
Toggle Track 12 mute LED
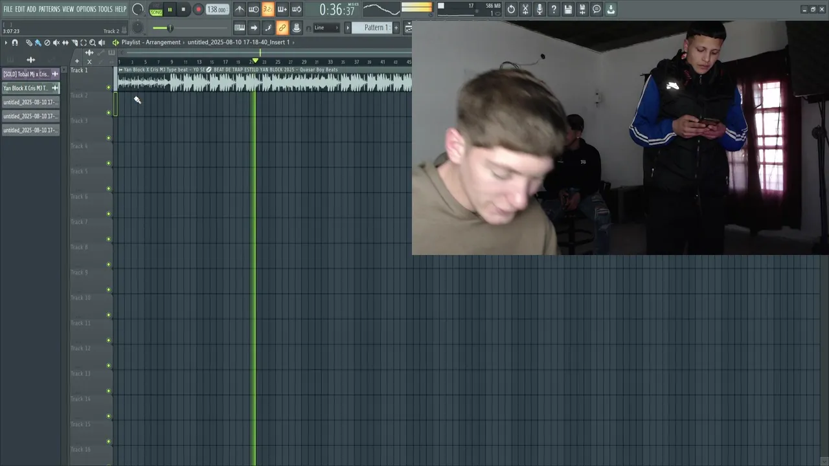109,366
